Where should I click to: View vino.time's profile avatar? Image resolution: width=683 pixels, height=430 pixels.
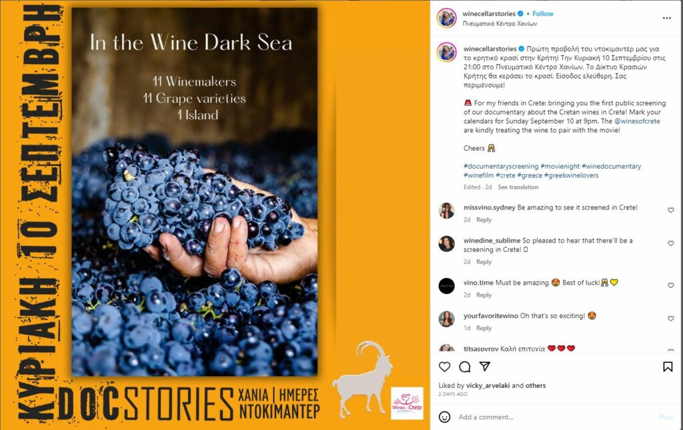coord(447,286)
